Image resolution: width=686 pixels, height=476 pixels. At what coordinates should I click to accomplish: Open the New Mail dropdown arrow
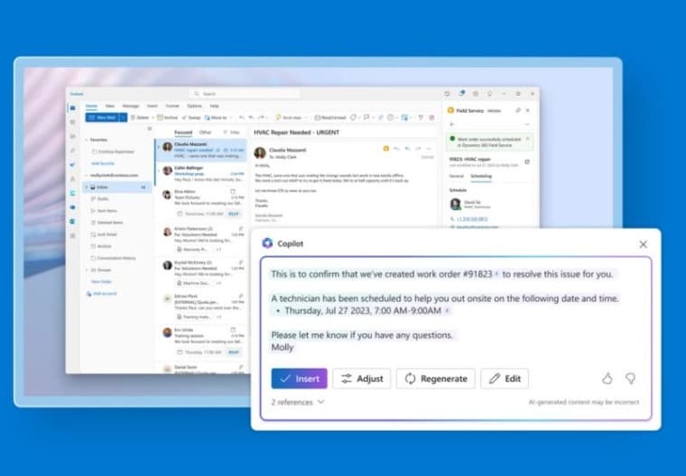coord(124,117)
